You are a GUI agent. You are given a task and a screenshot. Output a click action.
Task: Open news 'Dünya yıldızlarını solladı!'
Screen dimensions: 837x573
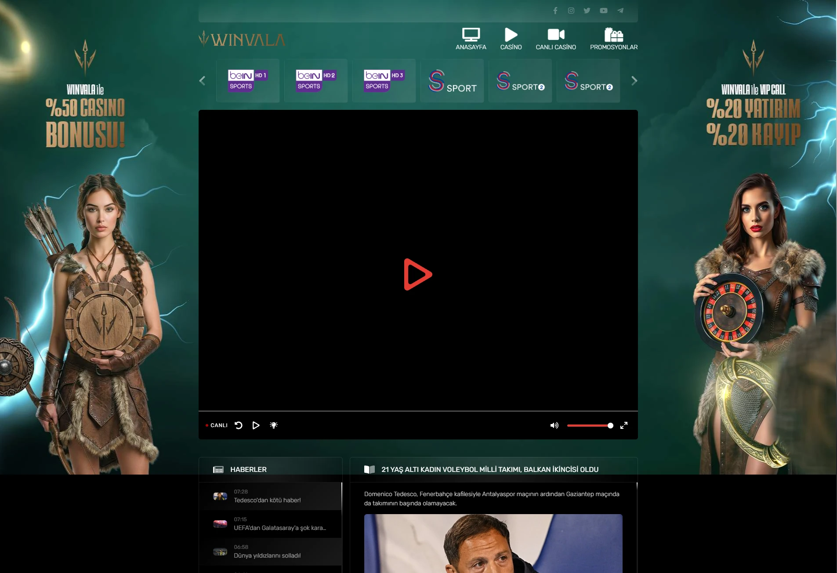click(270, 551)
